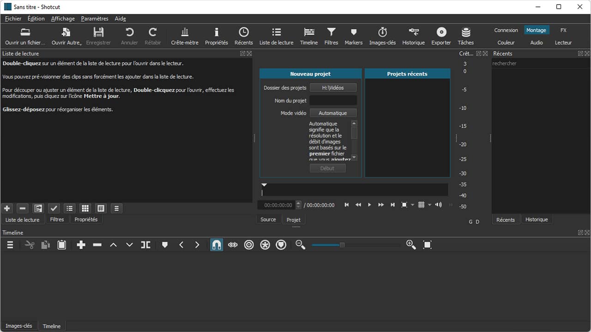
Task: Go to next marker in timeline
Action: (x=197, y=245)
